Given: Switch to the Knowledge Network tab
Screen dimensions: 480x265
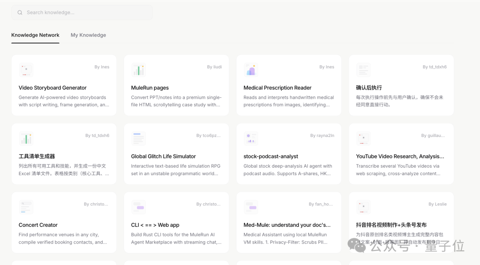Looking at the screenshot, I should click(x=35, y=35).
